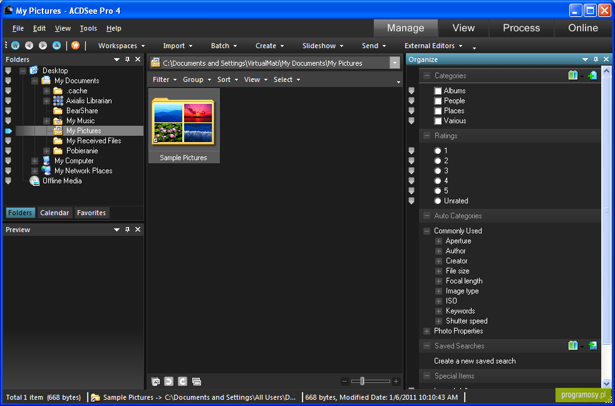Image resolution: width=615 pixels, height=406 pixels.
Task: Check the Albums category checkbox
Action: 438,91
